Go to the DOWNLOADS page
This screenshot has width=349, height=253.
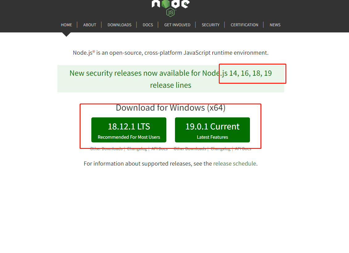click(x=119, y=25)
